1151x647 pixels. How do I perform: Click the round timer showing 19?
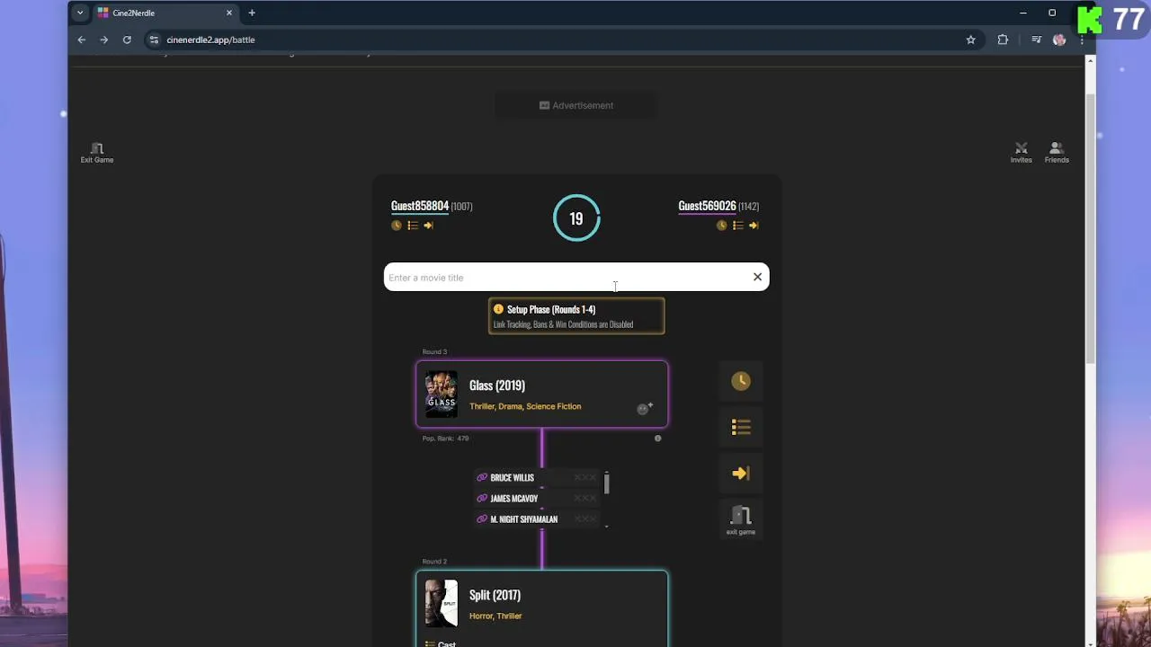(576, 218)
